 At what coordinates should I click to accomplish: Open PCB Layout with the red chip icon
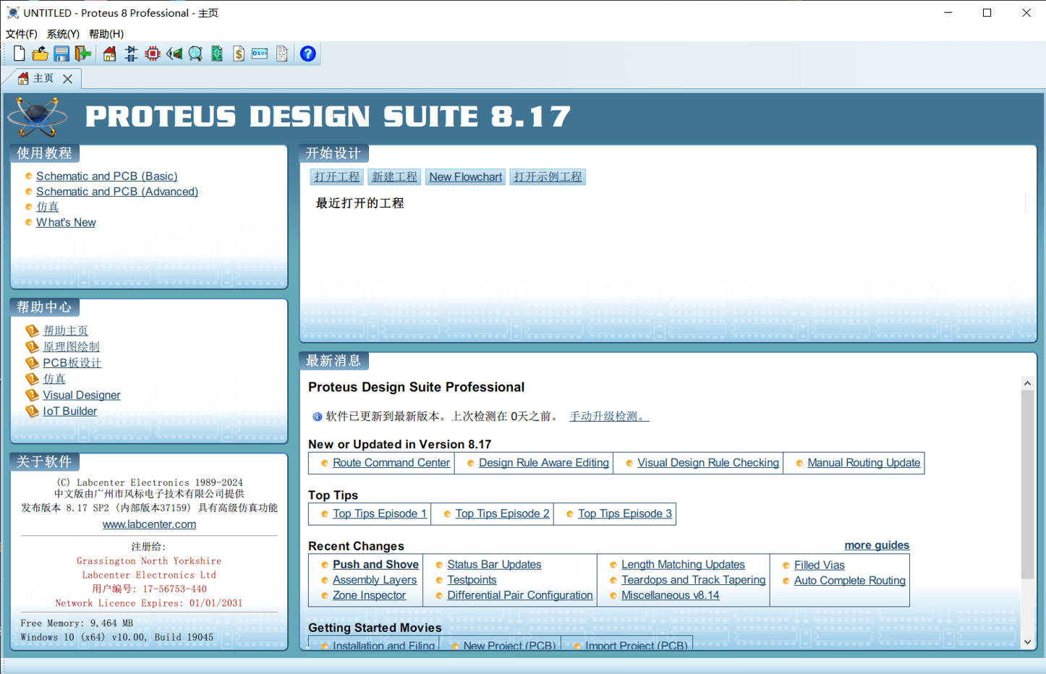click(x=153, y=54)
